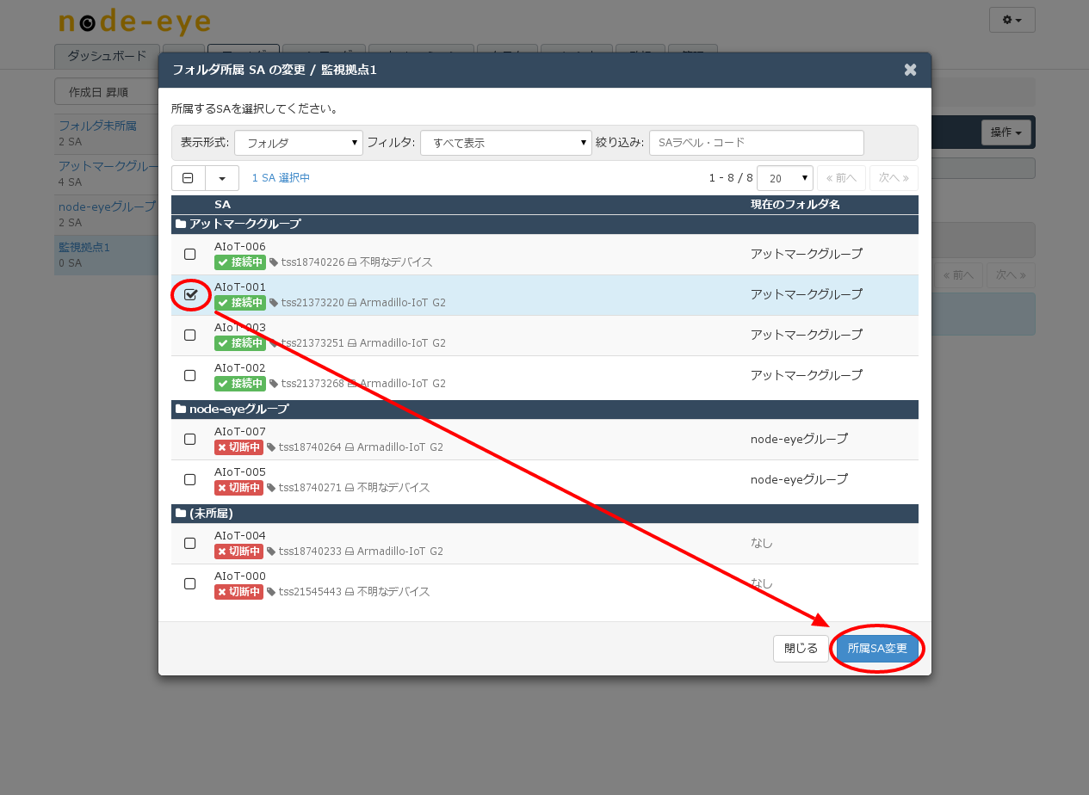The height and width of the screenshot is (795, 1089).
Task: Click the device icon beside AIoT-006 不明なデバイス
Action: pos(352,262)
